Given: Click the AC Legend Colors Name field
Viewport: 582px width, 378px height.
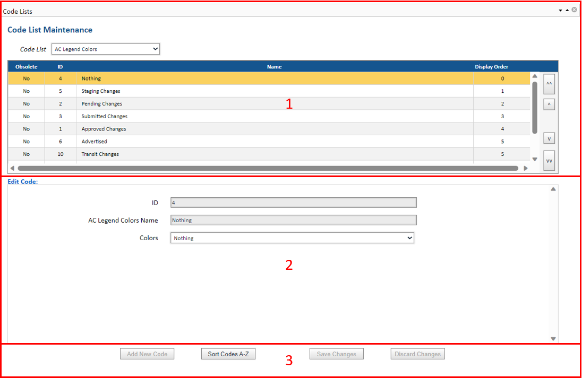Looking at the screenshot, I should click(293, 221).
